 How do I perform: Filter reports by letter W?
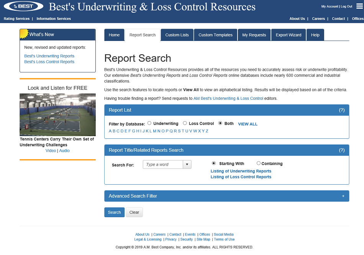tap(195, 131)
